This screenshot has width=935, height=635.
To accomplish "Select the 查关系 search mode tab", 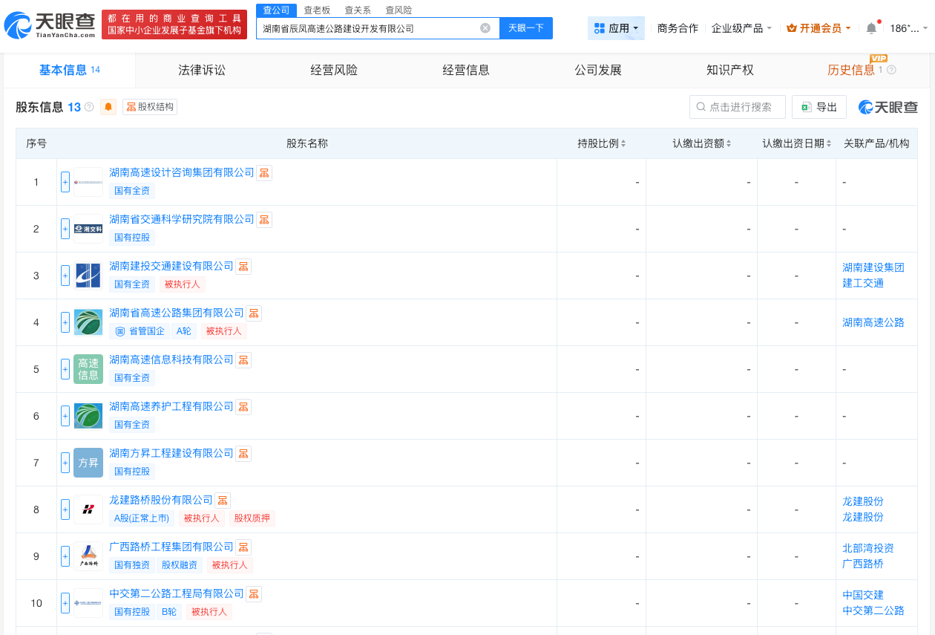I will pos(358,10).
